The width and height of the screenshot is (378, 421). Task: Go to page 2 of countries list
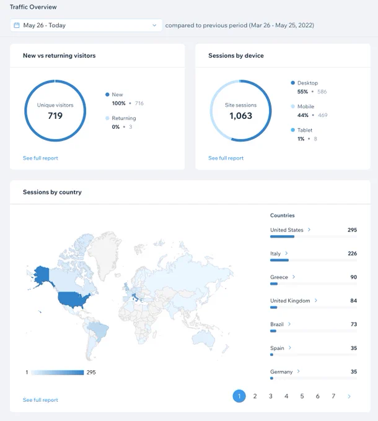(255, 396)
